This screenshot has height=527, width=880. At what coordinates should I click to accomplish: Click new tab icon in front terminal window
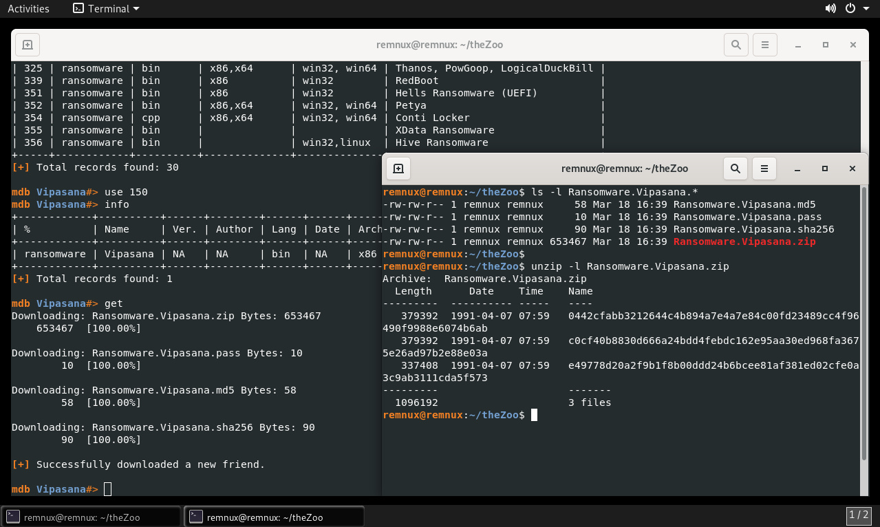pos(398,169)
